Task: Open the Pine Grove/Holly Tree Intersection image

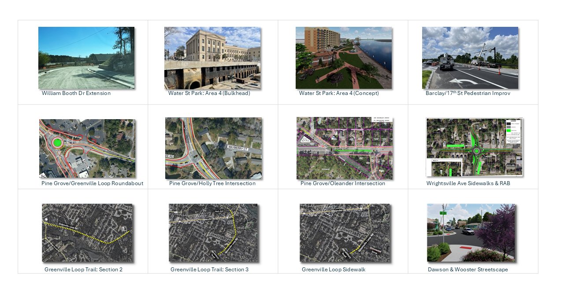Action: [213, 148]
